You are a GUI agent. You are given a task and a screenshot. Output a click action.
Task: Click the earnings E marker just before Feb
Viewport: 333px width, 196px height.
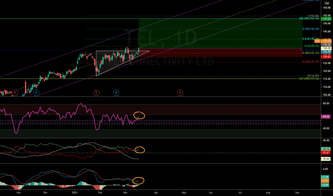coord(96,93)
